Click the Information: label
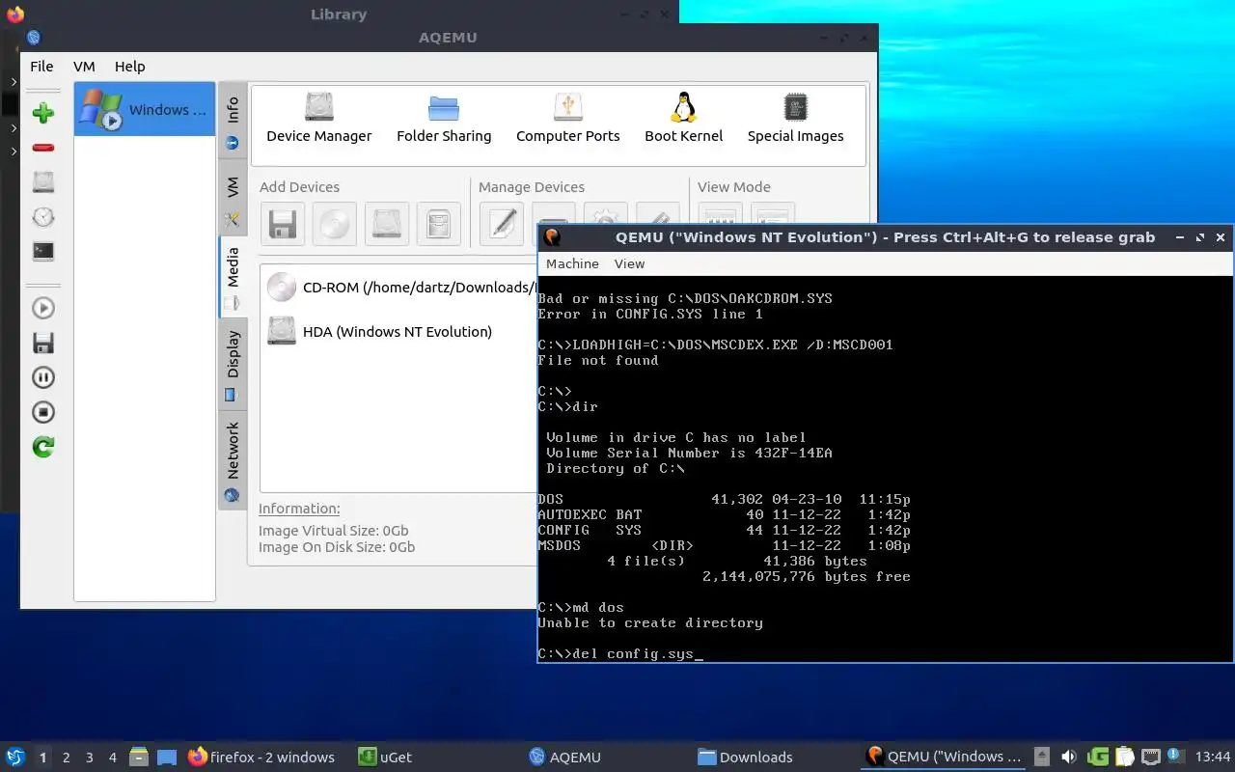The width and height of the screenshot is (1235, 772). coord(299,509)
